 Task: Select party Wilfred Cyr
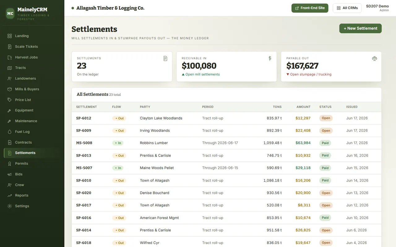point(149,243)
